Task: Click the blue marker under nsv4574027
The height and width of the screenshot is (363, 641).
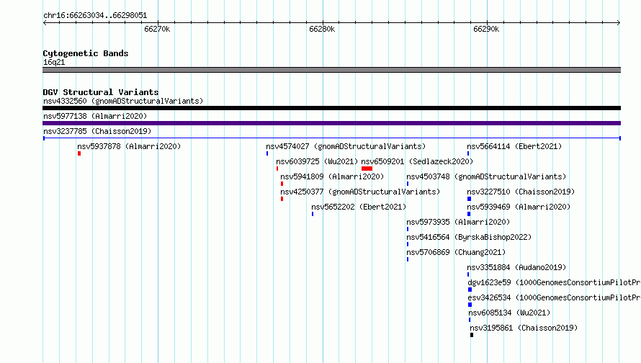Action: (x=267, y=153)
